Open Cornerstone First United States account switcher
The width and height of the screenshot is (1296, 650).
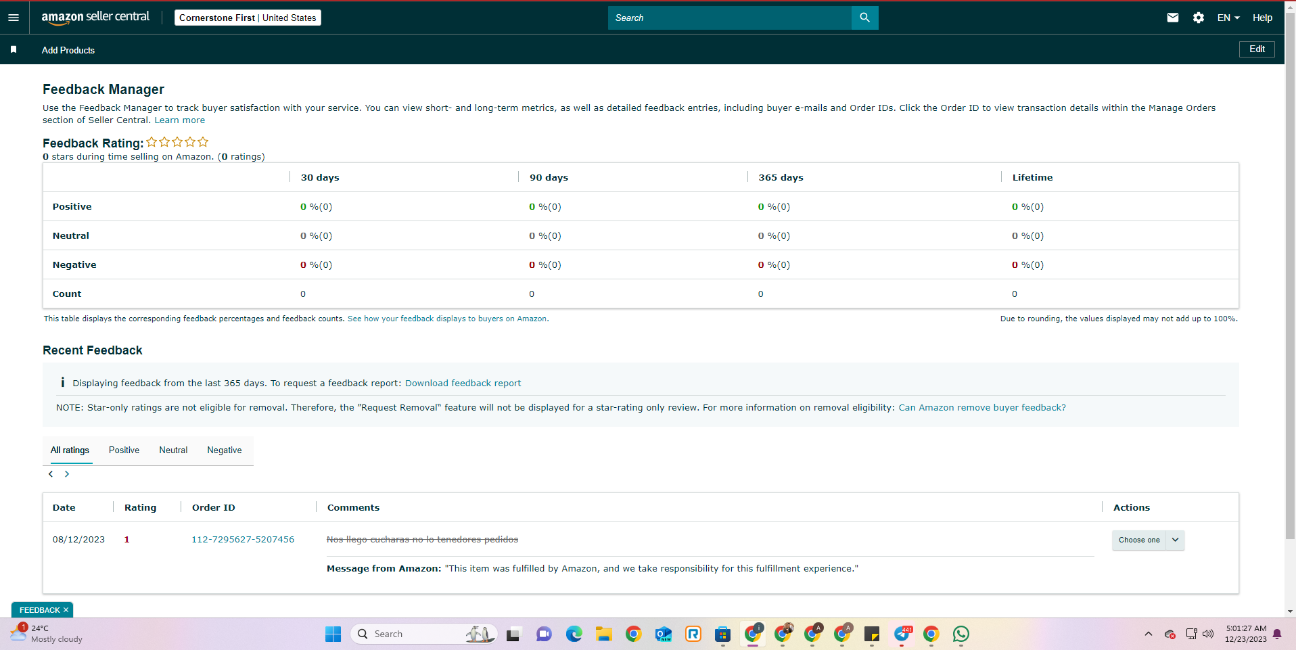tap(248, 18)
